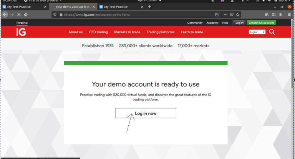
Task: Open CFD trading menu
Action: coord(98,32)
